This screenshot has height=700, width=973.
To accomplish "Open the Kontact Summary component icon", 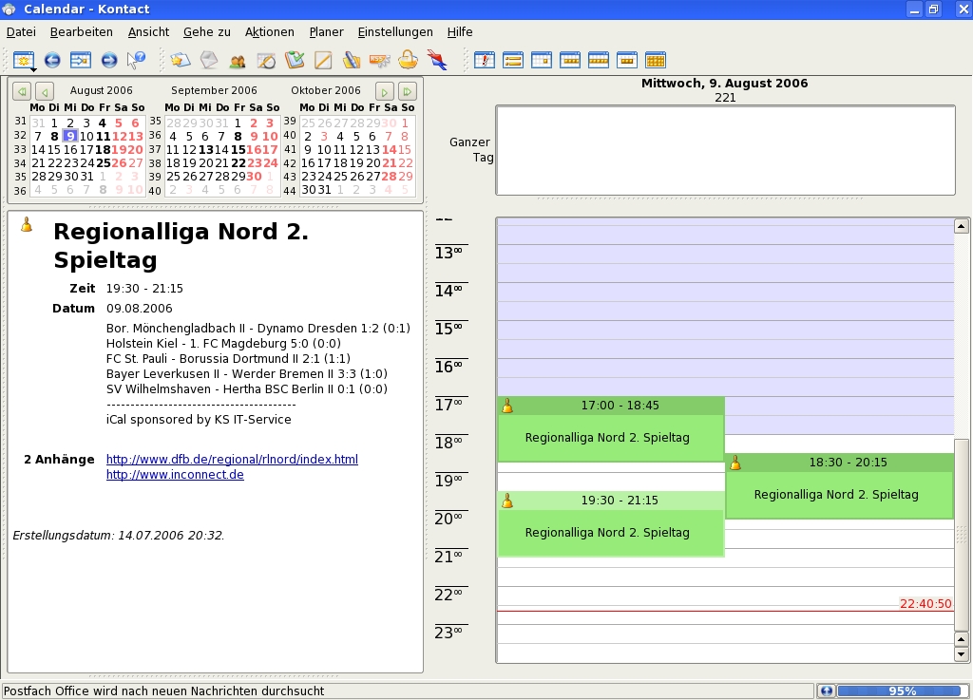I will click(x=180, y=60).
